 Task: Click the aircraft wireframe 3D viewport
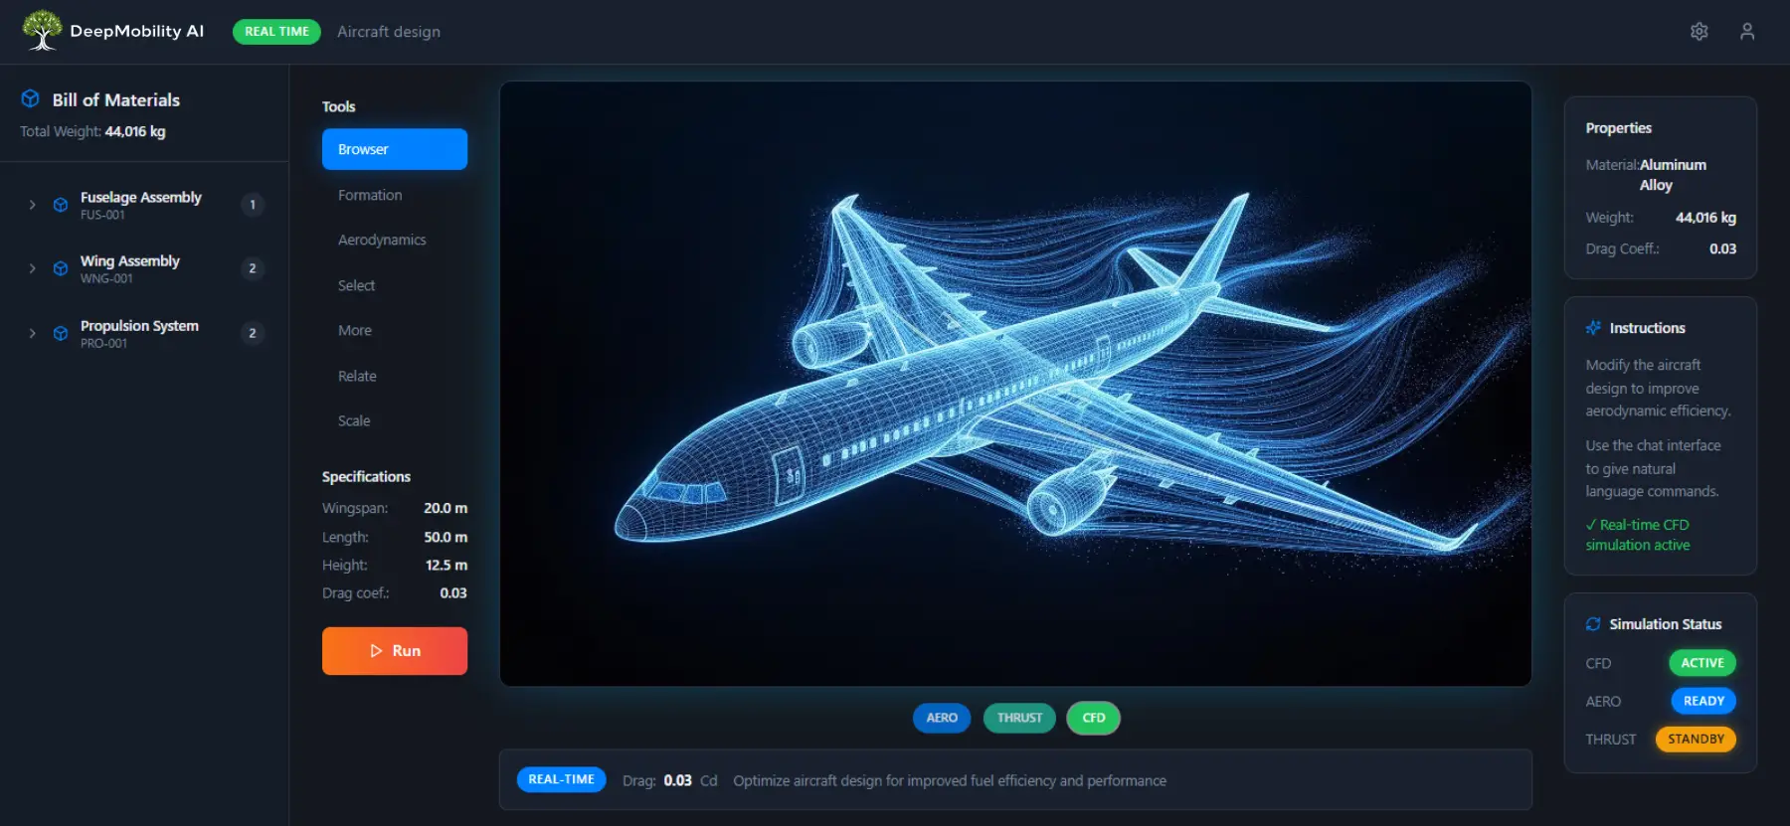click(x=1015, y=384)
